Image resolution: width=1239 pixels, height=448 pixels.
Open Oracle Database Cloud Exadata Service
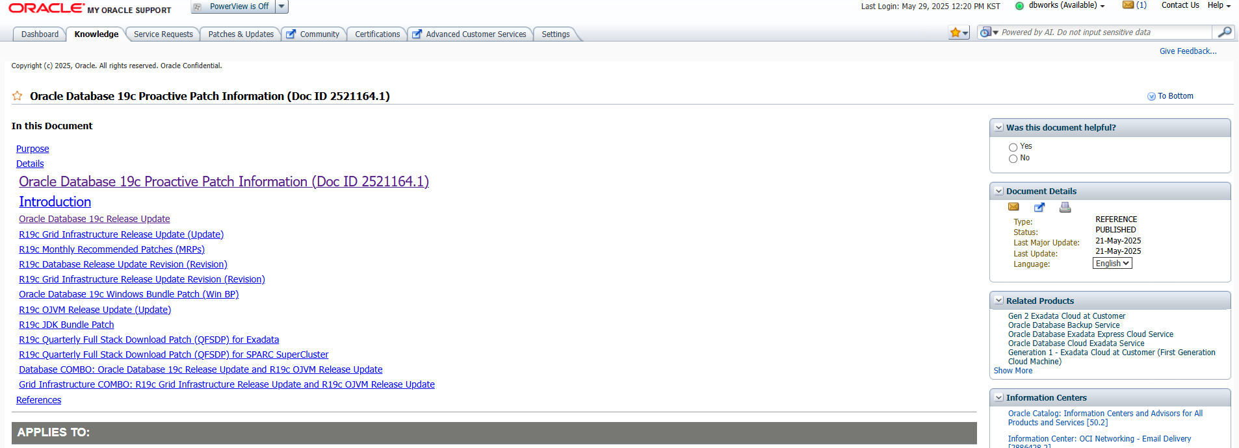[x=1076, y=343]
